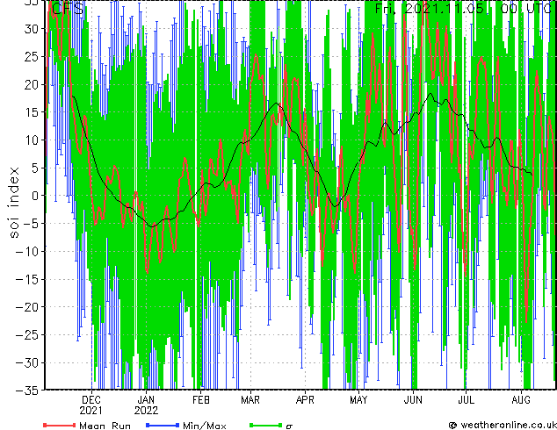Viewport: 557px width, 430px height.
Task: Click the '25' y-axis tick value
Action: point(31,56)
